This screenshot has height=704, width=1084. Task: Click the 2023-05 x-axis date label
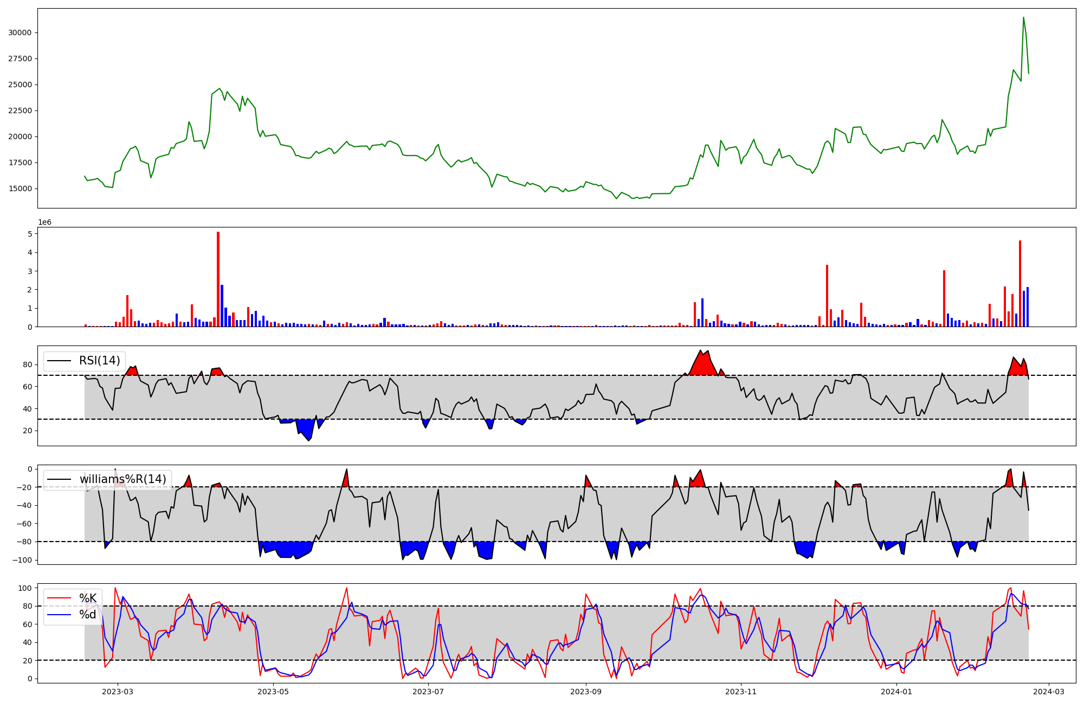[x=273, y=692]
